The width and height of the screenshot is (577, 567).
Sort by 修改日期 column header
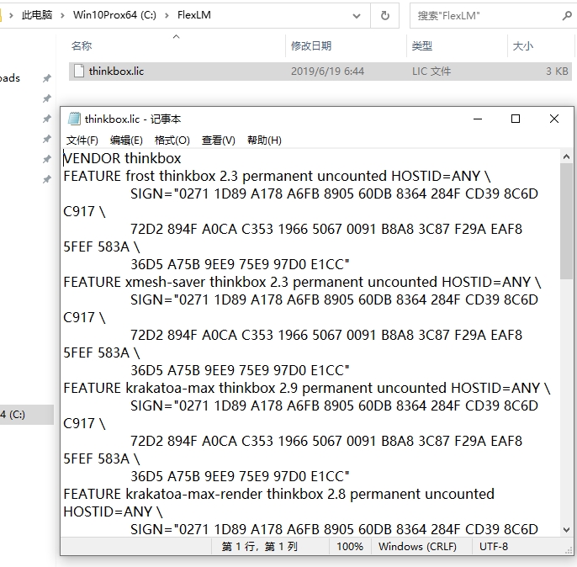click(x=311, y=46)
